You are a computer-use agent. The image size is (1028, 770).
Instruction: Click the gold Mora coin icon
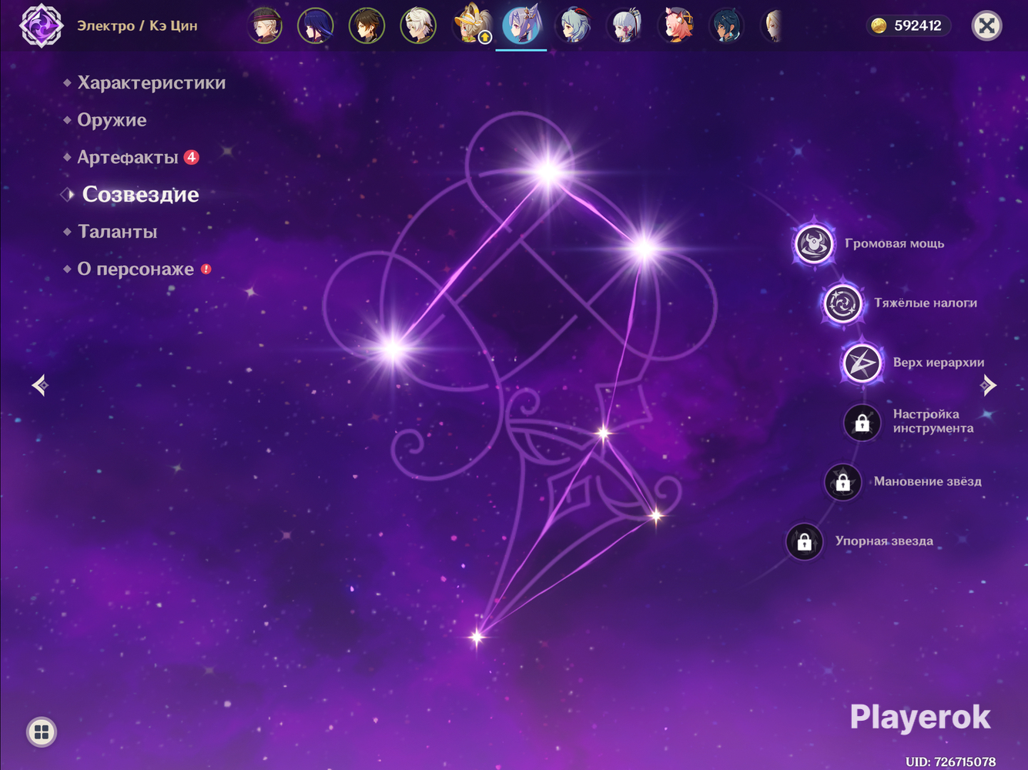879,26
